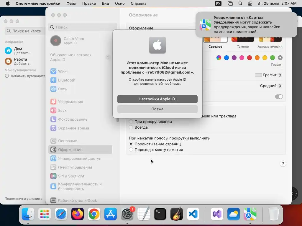302x226 pixels.
Task: Select Пролистывание страниц radio button
Action: click(131, 144)
